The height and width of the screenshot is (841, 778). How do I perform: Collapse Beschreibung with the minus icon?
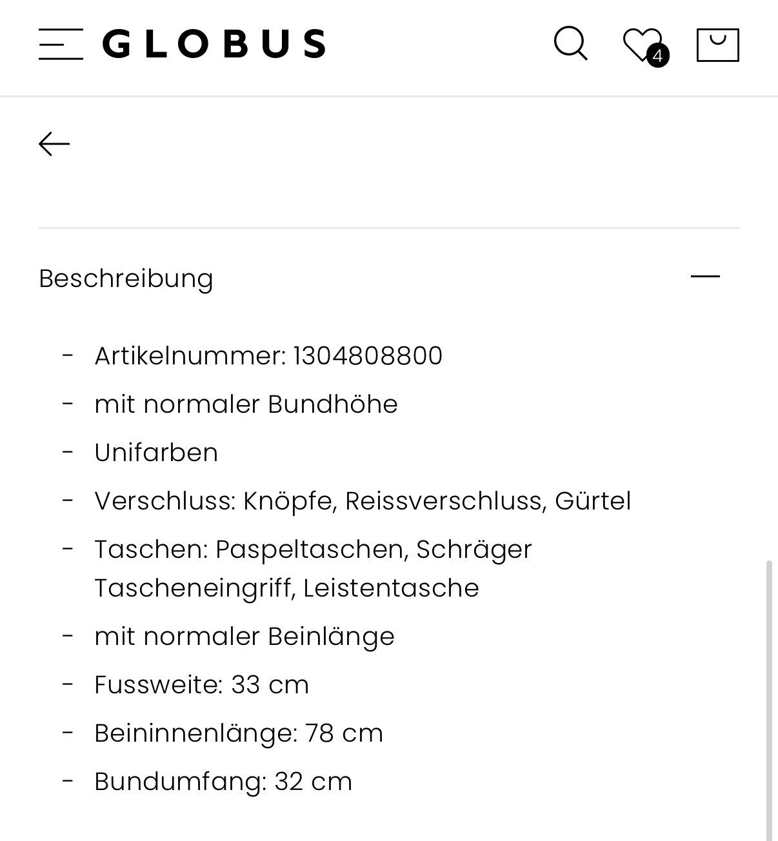tap(705, 277)
